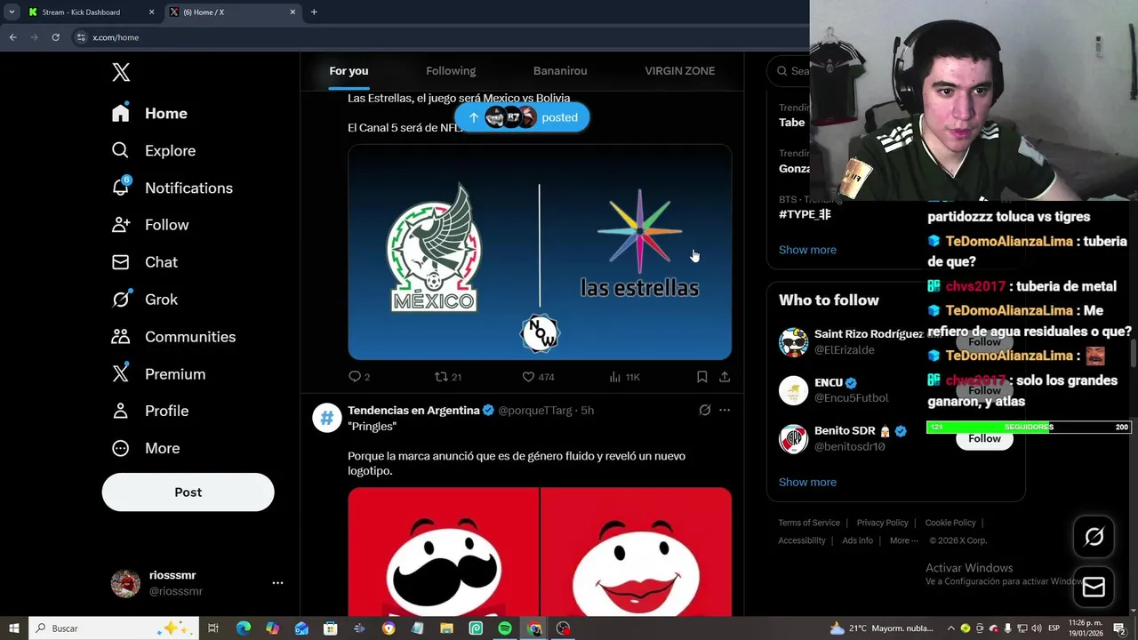Switch to the Bananirou tab
This screenshot has height=640, width=1138.
[560, 71]
